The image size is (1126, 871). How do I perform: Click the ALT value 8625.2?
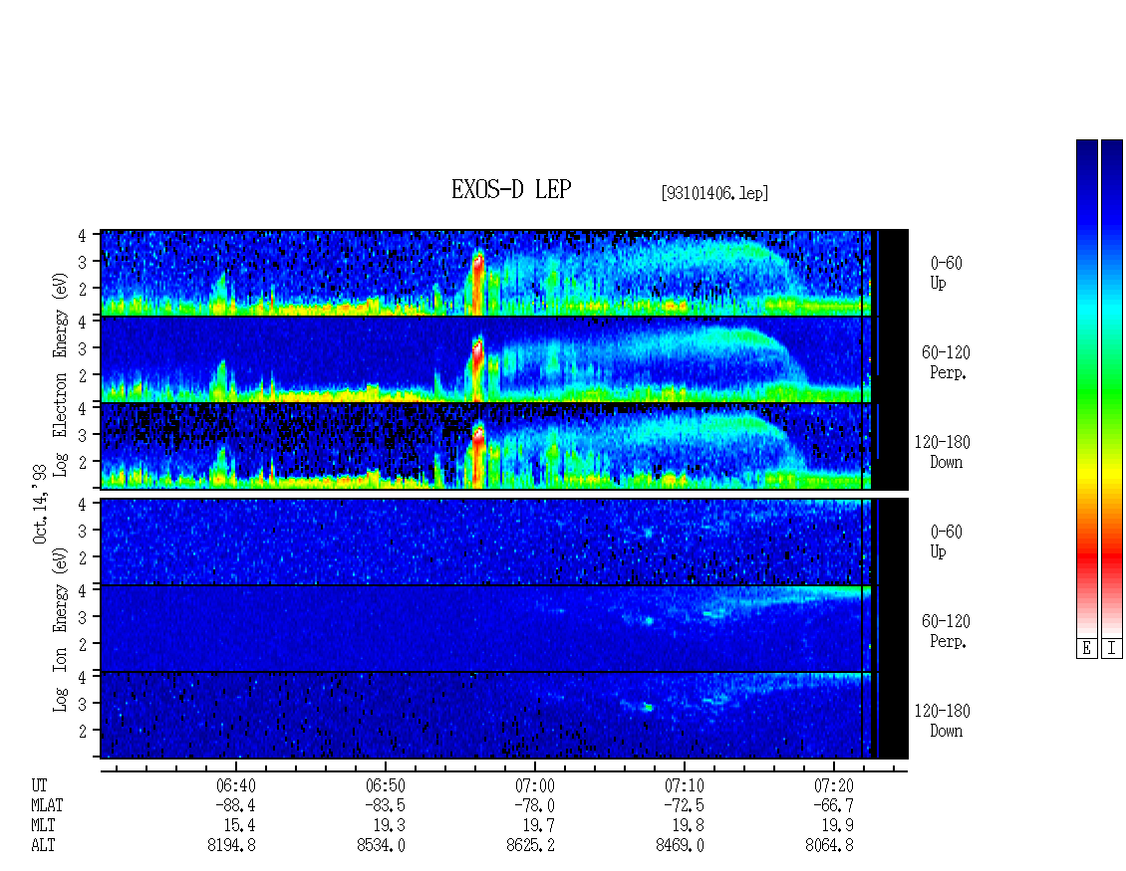530,846
